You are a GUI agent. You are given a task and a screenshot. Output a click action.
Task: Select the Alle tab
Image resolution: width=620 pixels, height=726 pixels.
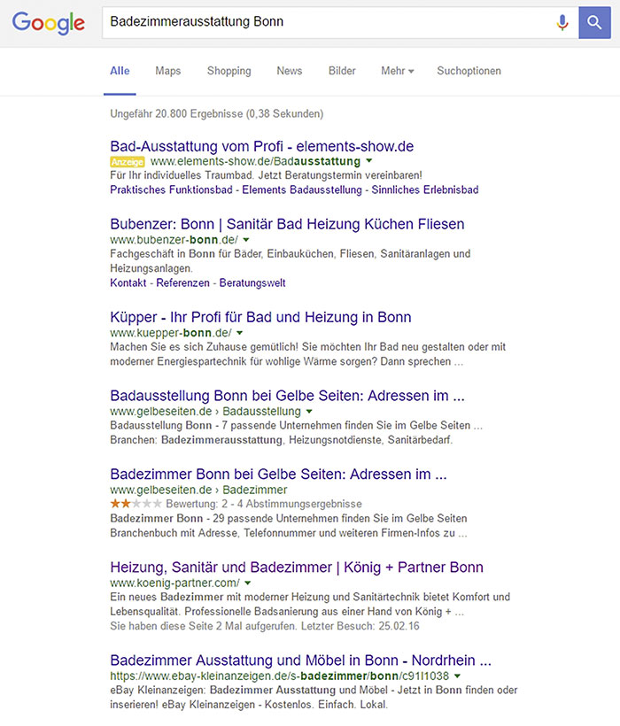[x=120, y=71]
